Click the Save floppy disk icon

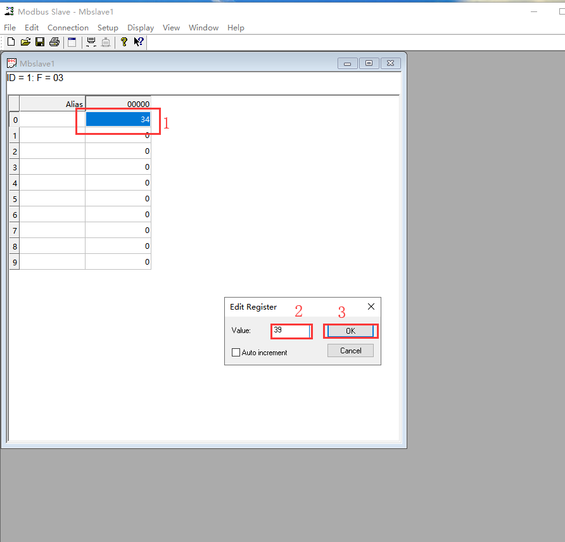[40, 42]
